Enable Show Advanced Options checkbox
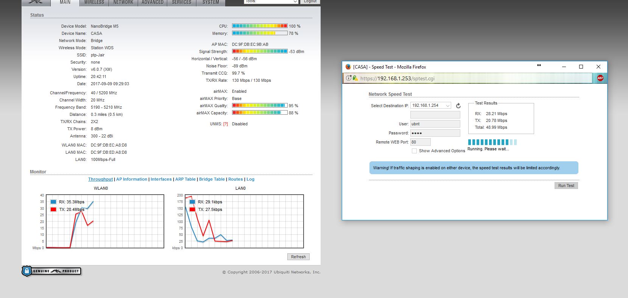Image resolution: width=628 pixels, height=298 pixels. click(414, 151)
